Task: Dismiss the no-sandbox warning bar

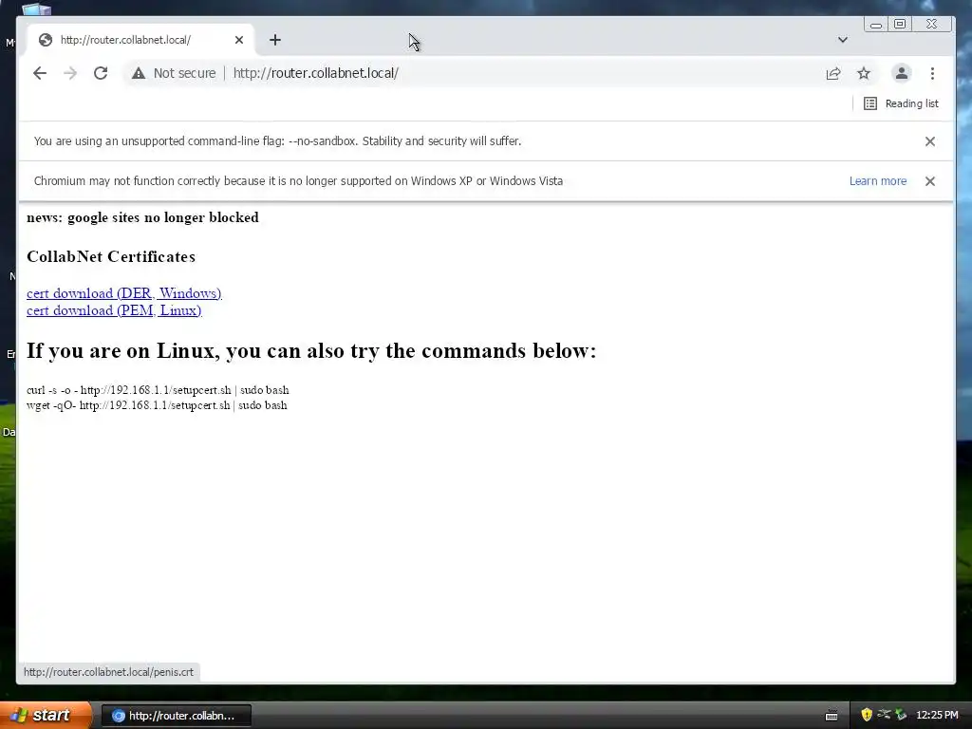Action: click(930, 141)
